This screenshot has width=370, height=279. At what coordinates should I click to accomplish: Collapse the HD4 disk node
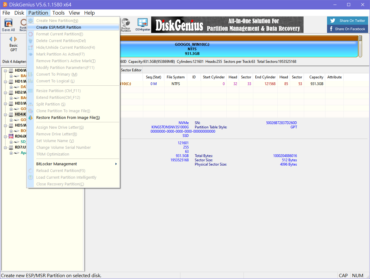tap(5, 115)
